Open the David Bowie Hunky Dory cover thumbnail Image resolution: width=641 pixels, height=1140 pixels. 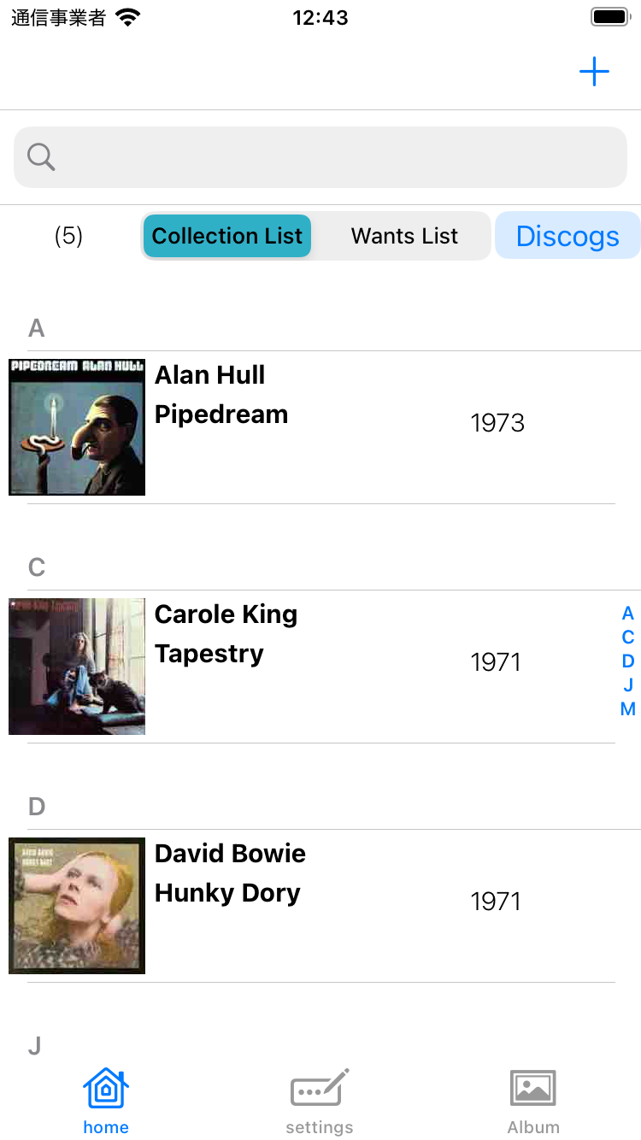tap(77, 906)
